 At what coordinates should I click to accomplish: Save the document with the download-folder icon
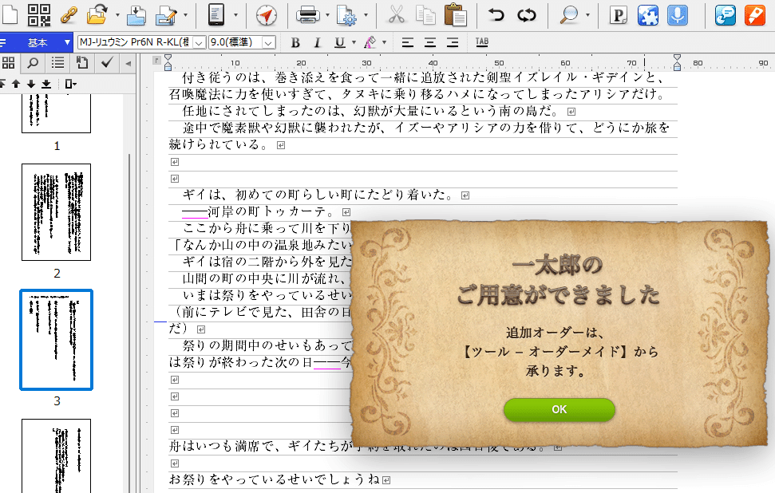136,15
